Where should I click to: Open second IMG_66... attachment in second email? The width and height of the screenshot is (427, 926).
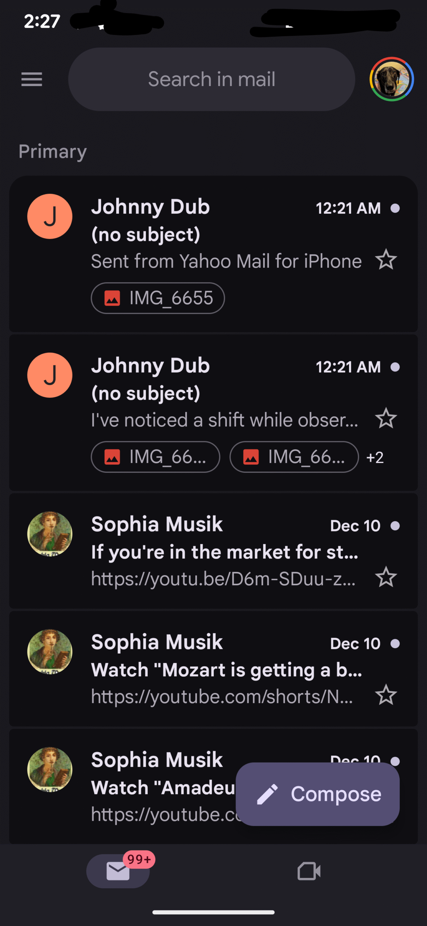pyautogui.click(x=294, y=457)
